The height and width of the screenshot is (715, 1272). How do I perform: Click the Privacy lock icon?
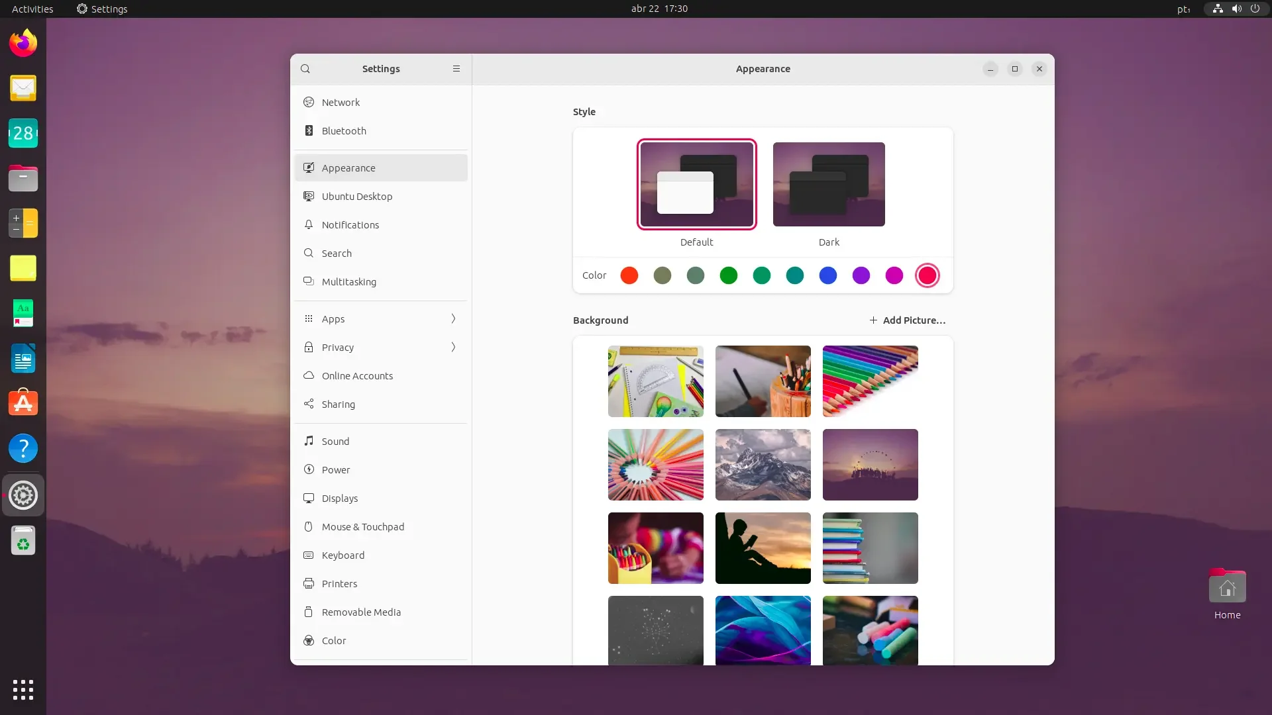(x=309, y=348)
